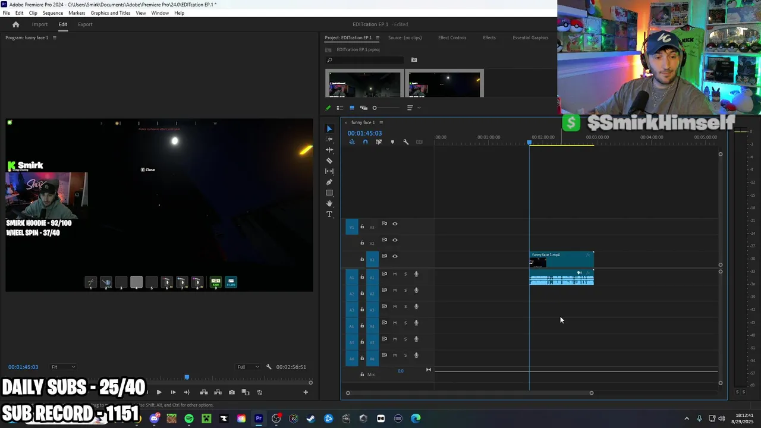This screenshot has width=761, height=428.
Task: Select the funny face 1.mp4 video clip
Action: coord(561,260)
